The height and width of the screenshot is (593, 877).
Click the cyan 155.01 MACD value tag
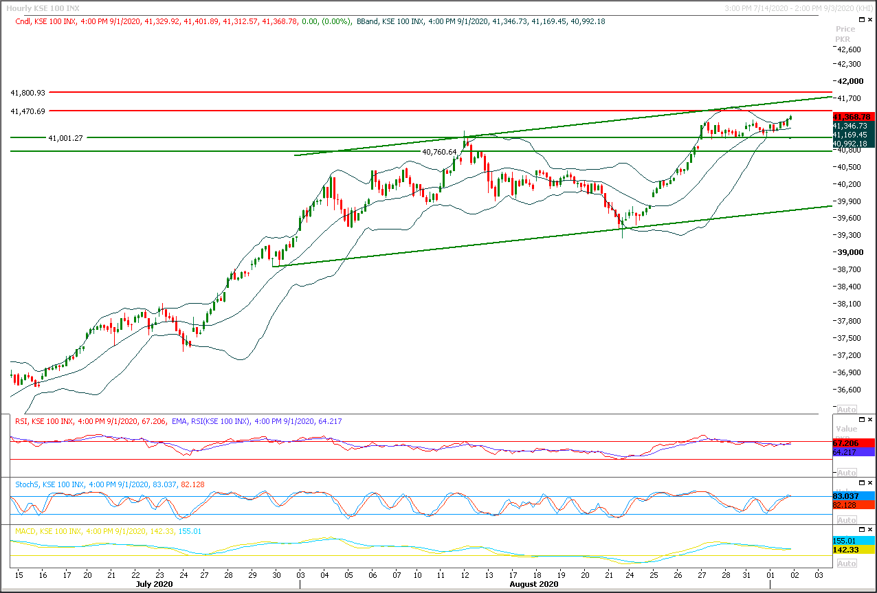(x=853, y=541)
